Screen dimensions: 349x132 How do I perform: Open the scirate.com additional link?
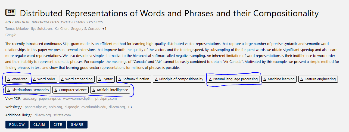point(62,115)
